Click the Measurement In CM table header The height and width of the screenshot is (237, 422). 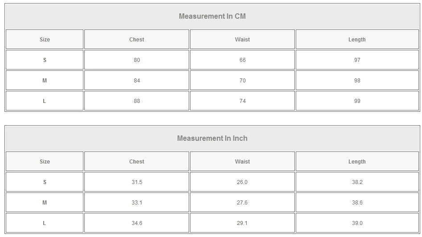[x=212, y=16]
